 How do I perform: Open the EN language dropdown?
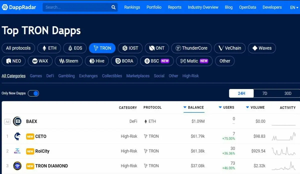click(x=294, y=7)
